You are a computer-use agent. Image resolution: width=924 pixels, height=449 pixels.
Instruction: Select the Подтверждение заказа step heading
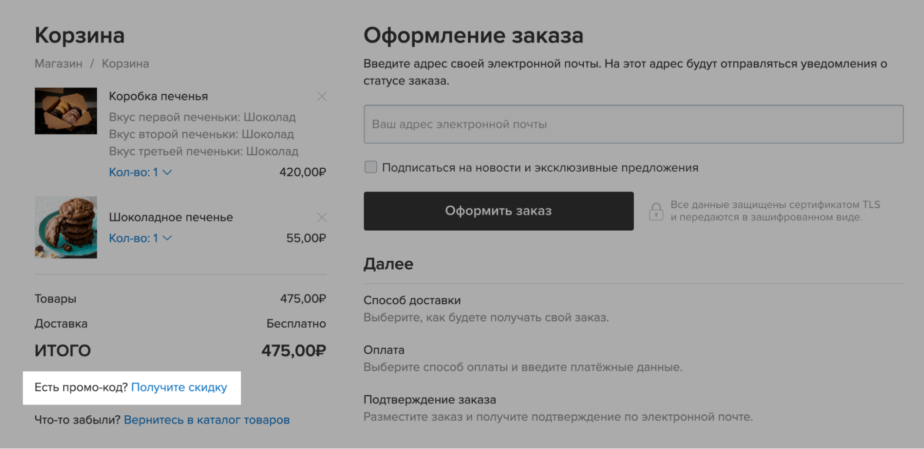(x=429, y=400)
